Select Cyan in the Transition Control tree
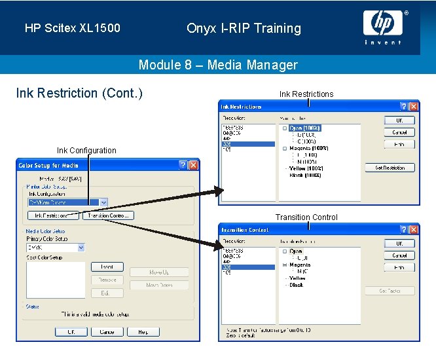Viewport: 436px width, 353px height. [296, 251]
